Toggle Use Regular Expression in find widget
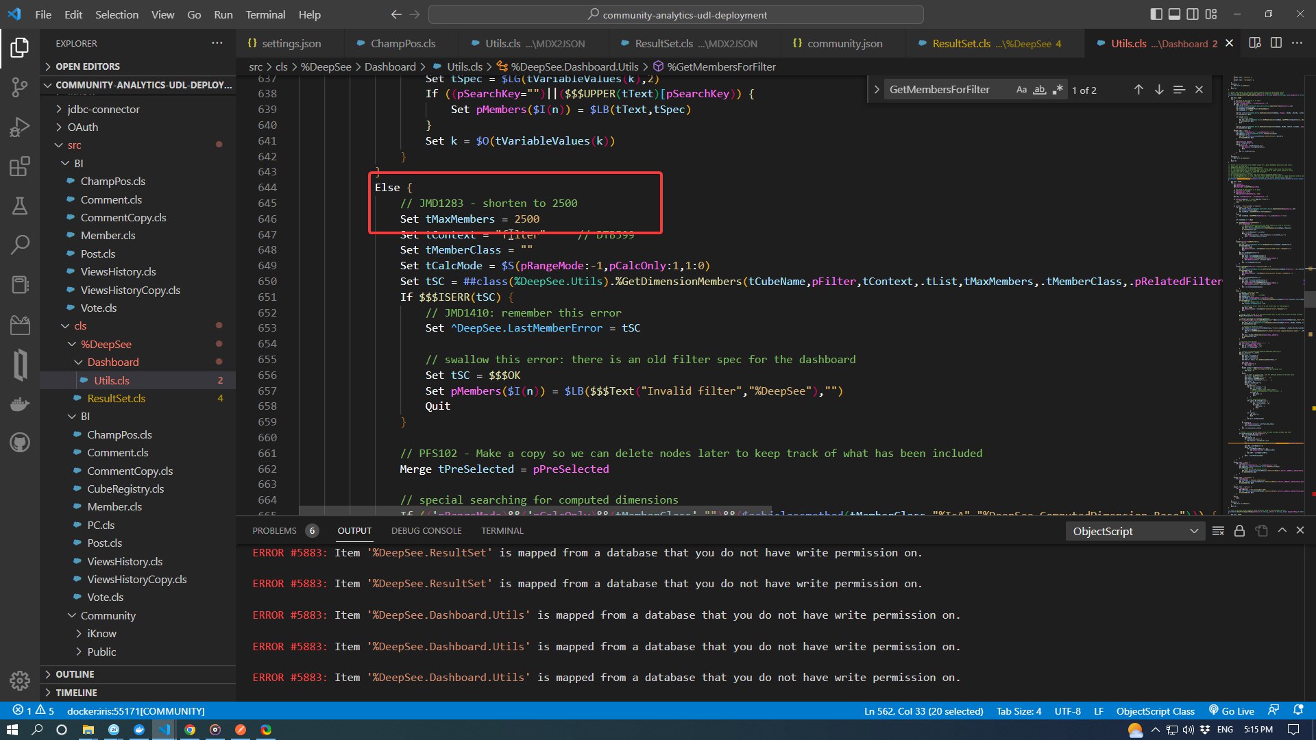1316x740 pixels. tap(1058, 90)
